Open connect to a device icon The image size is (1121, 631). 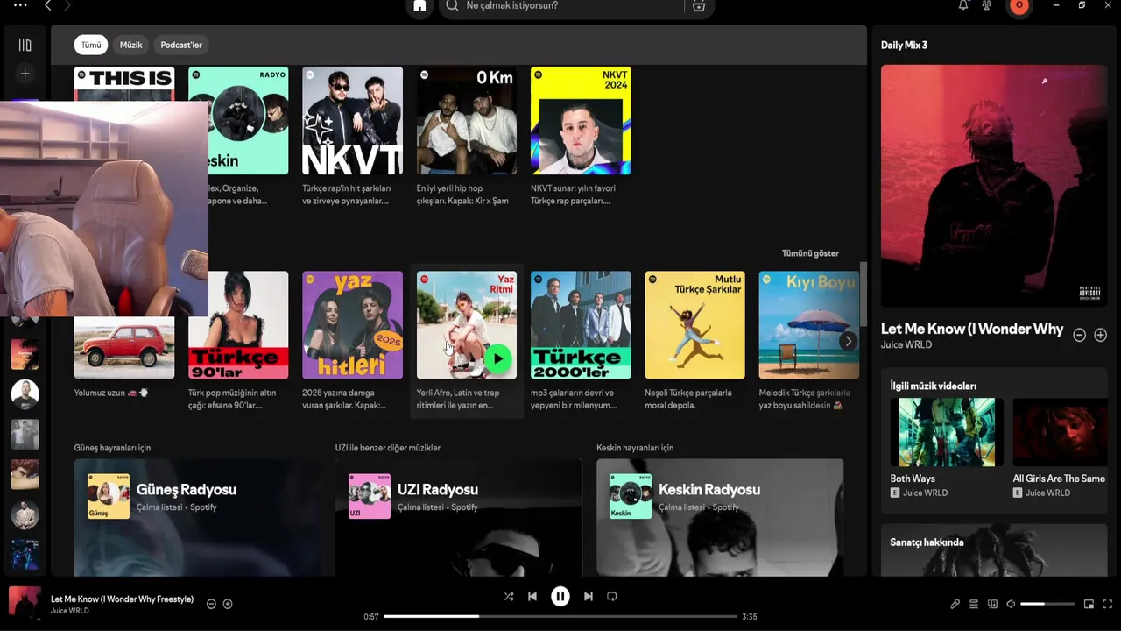pos(992,604)
